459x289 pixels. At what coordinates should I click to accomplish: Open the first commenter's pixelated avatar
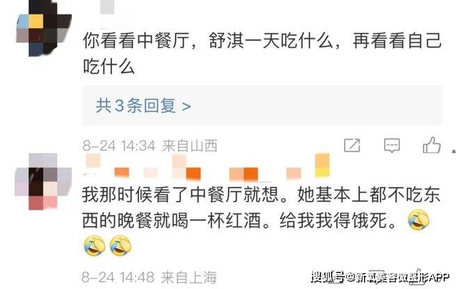click(x=44, y=28)
